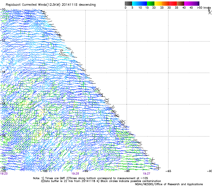
Task: Click the green 15-20 knots color band
Action: pyautogui.click(x=151, y=3)
